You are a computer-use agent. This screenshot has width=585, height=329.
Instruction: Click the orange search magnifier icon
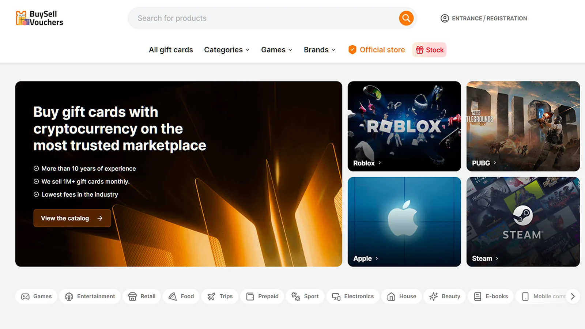406,18
